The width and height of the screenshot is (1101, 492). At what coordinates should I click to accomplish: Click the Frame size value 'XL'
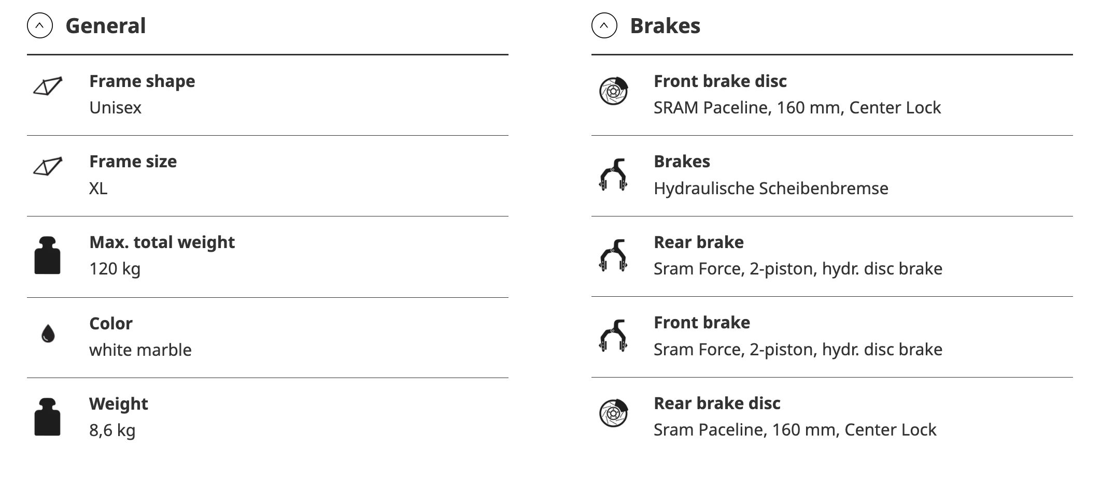(x=98, y=189)
